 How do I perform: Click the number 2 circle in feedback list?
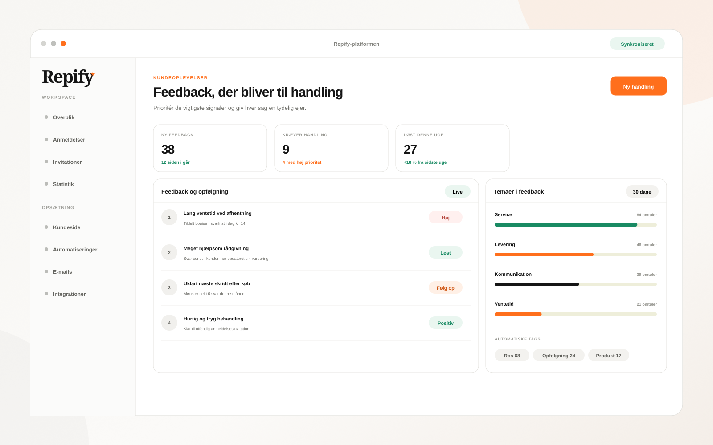pos(169,252)
